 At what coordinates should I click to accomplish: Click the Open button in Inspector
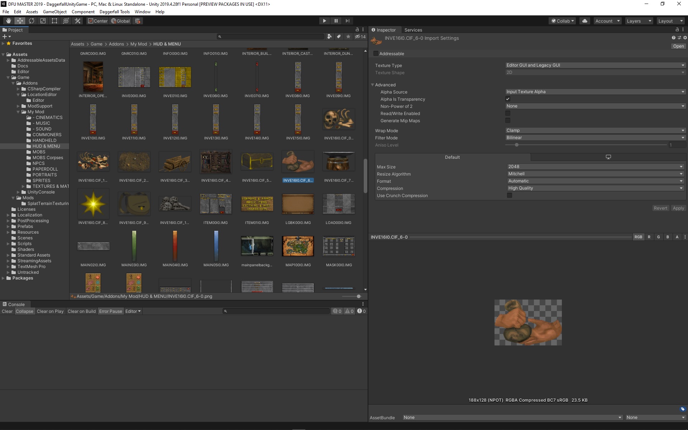[x=678, y=46]
